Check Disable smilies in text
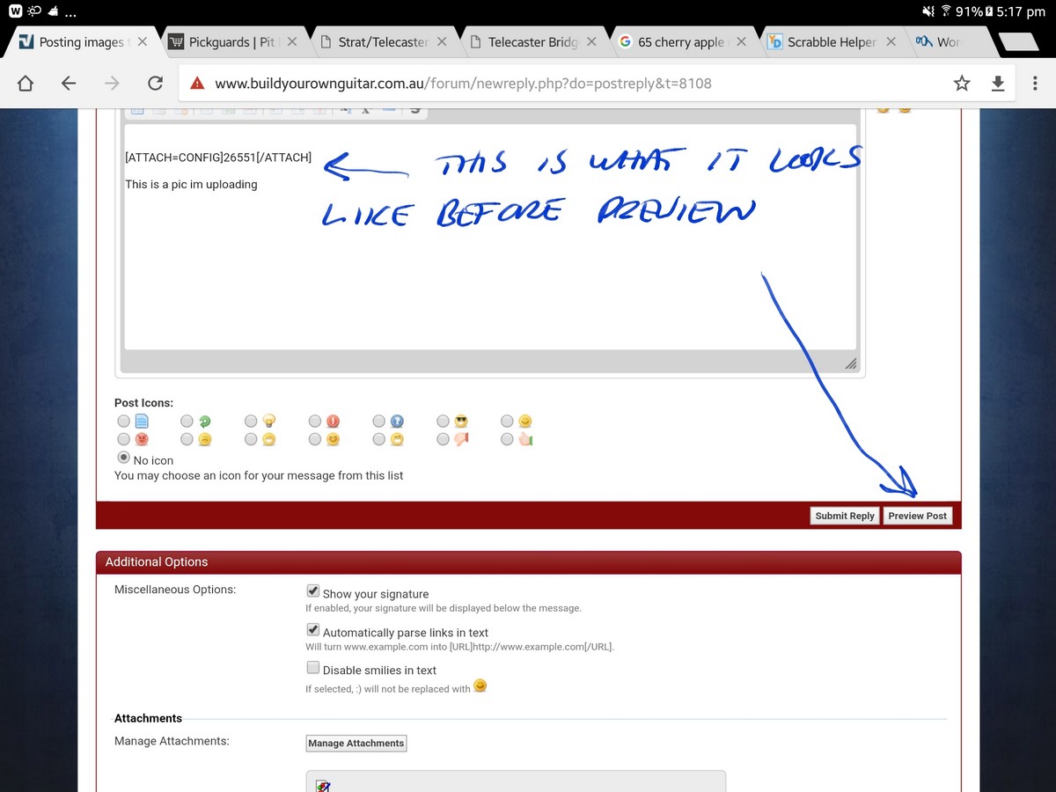The width and height of the screenshot is (1056, 792). pyautogui.click(x=312, y=668)
